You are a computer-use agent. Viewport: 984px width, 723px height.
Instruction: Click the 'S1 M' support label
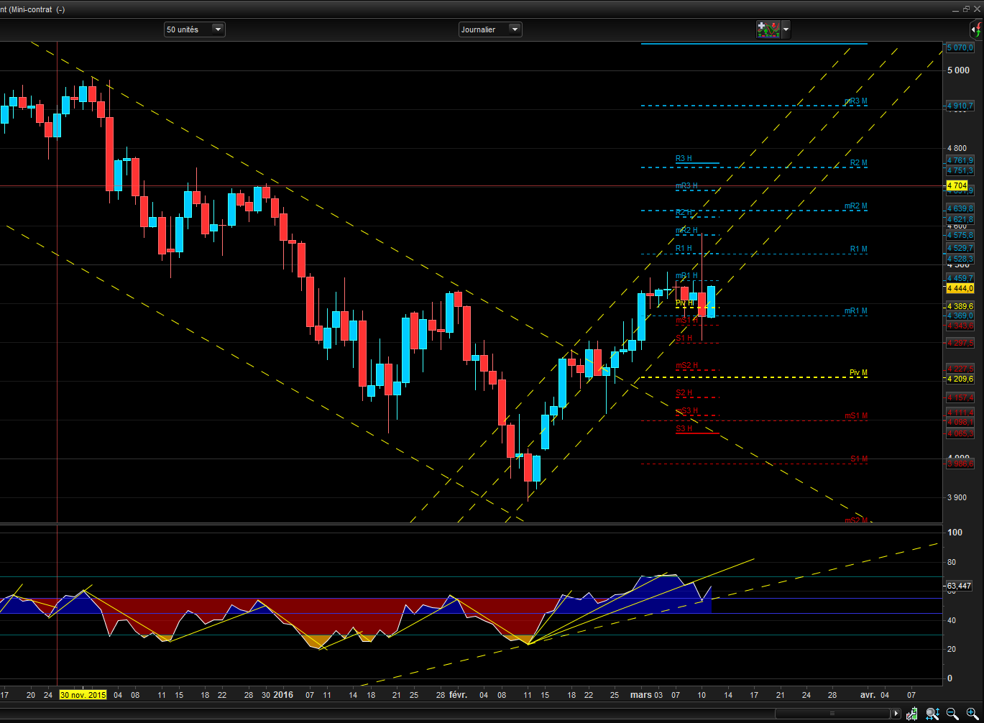[858, 459]
